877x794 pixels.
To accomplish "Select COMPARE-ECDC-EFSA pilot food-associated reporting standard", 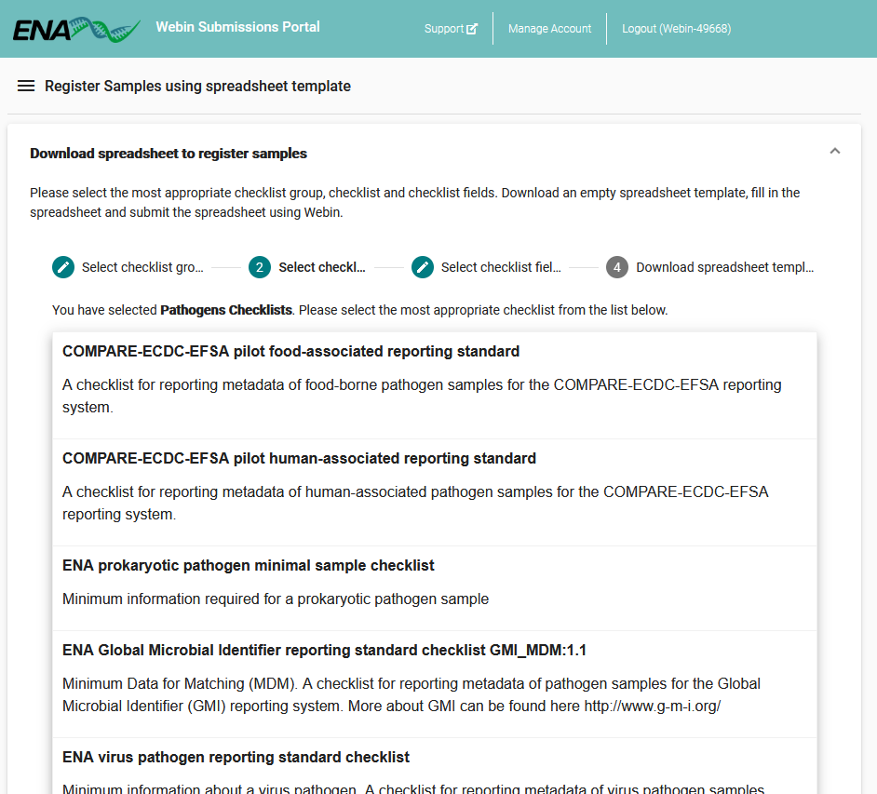I will click(435, 385).
